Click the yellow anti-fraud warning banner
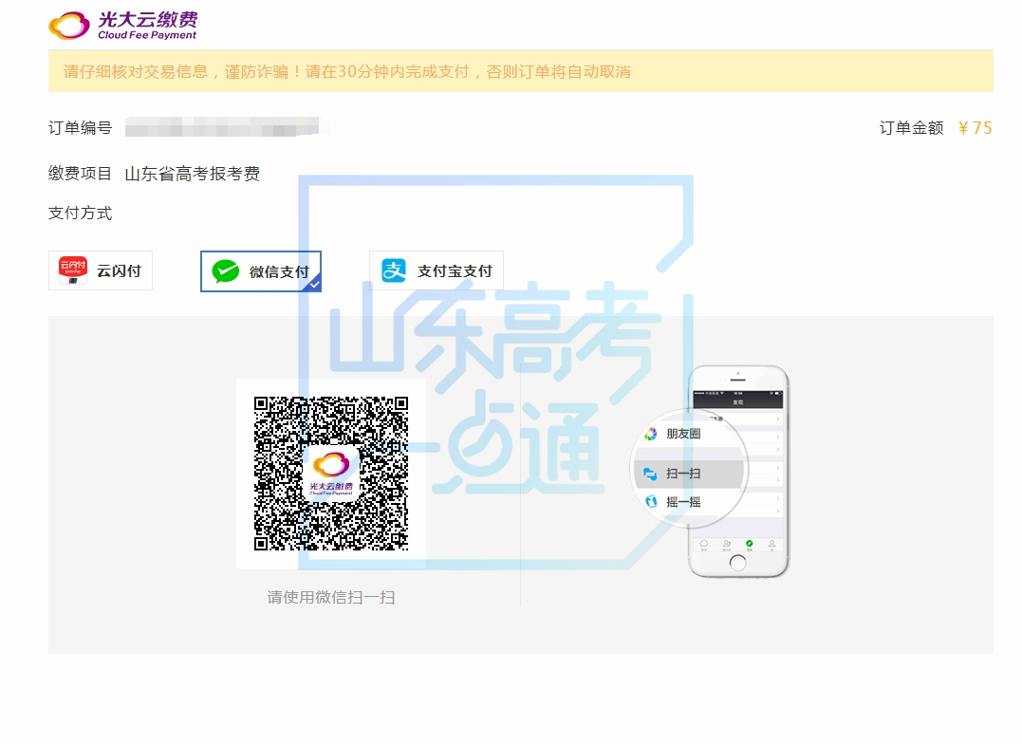This screenshot has height=745, width=1022. pyautogui.click(x=521, y=71)
